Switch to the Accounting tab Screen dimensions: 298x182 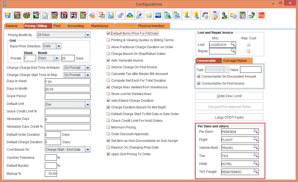click(78, 26)
